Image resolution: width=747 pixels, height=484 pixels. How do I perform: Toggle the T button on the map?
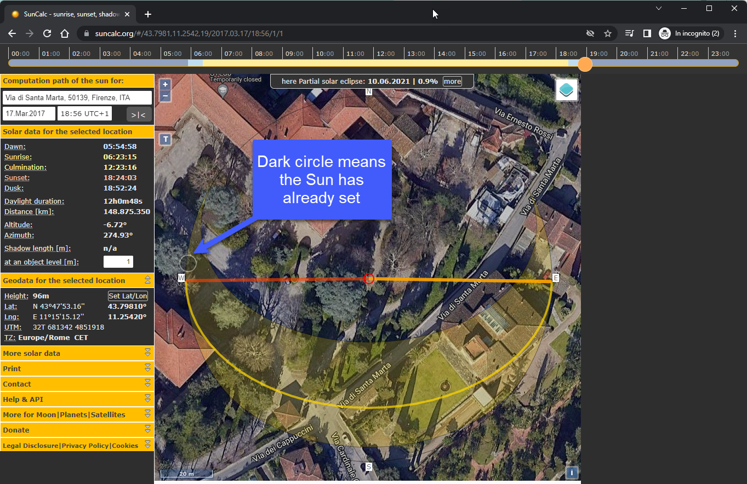coord(165,139)
